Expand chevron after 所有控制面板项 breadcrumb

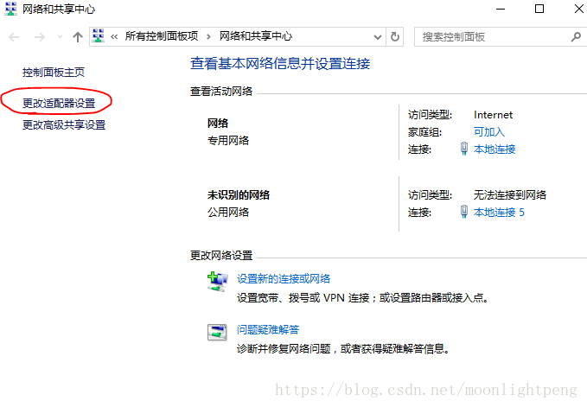(208, 36)
